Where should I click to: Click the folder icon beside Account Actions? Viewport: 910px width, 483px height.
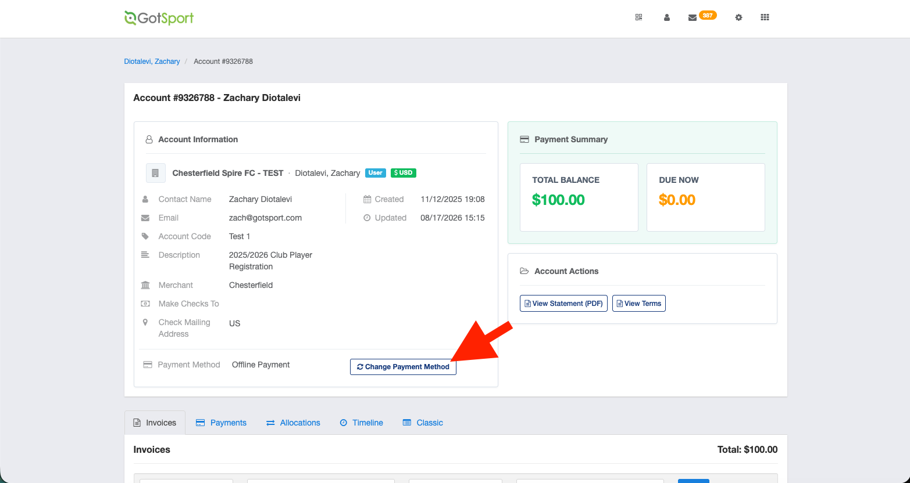pyautogui.click(x=524, y=271)
